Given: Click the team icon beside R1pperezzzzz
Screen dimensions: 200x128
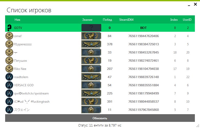Looking at the screenshot, I should tap(9, 44).
